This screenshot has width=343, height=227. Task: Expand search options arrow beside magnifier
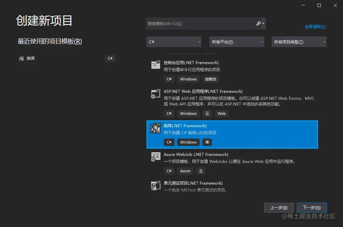pyautogui.click(x=263, y=24)
